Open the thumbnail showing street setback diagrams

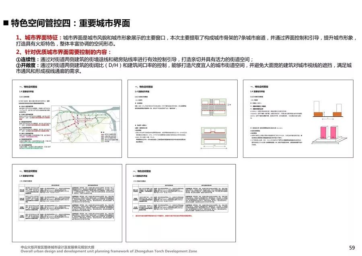click(182, 119)
